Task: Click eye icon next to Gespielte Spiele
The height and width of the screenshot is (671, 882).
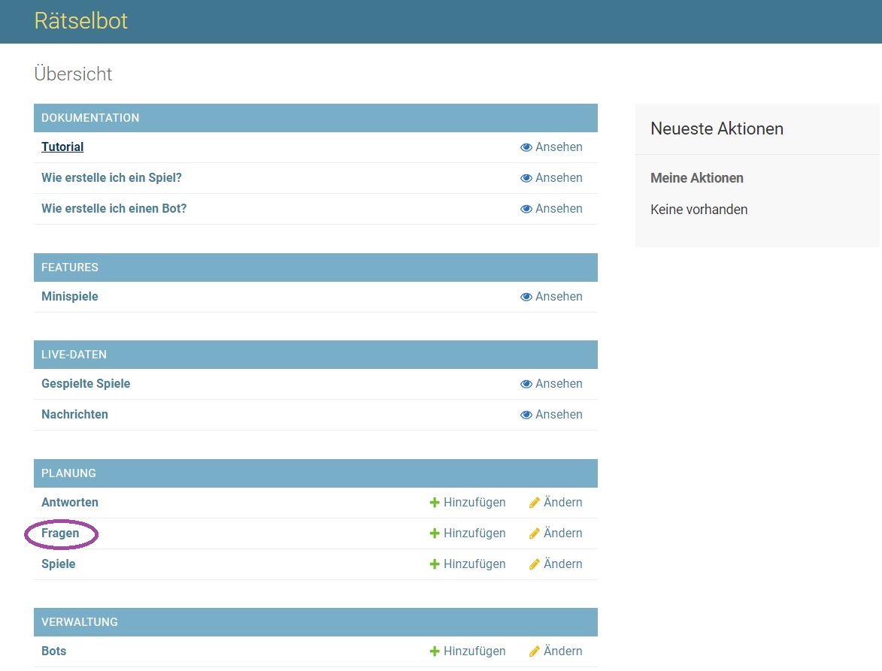Action: point(526,384)
